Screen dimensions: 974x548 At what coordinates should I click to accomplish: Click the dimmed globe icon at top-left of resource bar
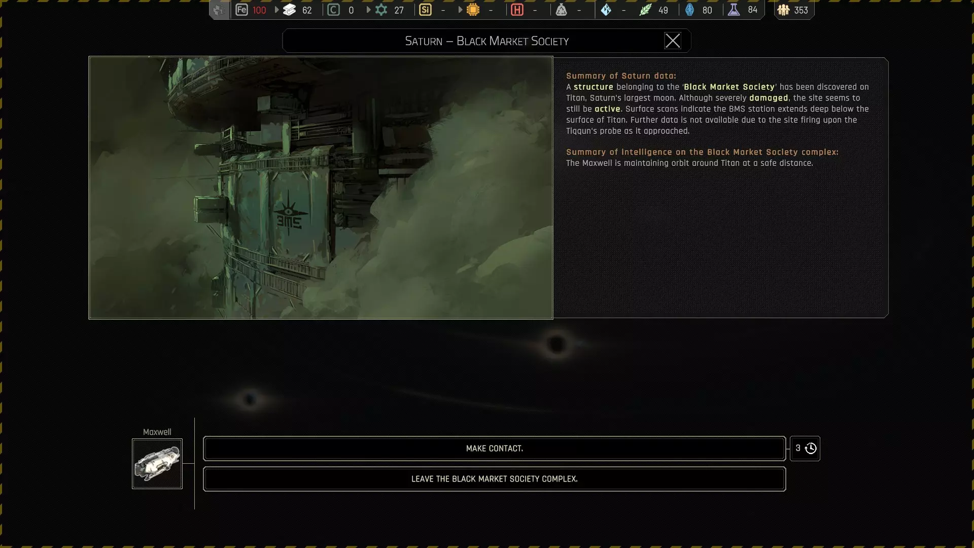point(219,10)
